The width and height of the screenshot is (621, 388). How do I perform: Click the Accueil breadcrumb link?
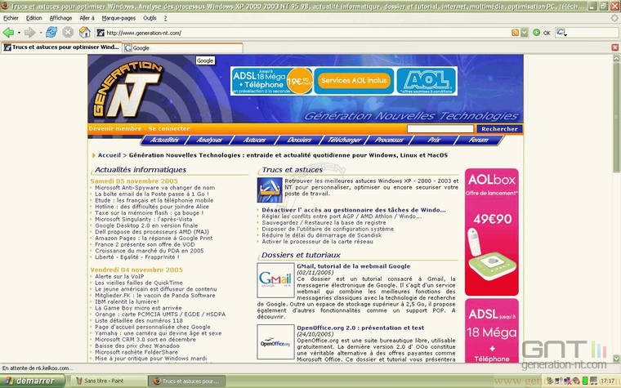tap(109, 155)
